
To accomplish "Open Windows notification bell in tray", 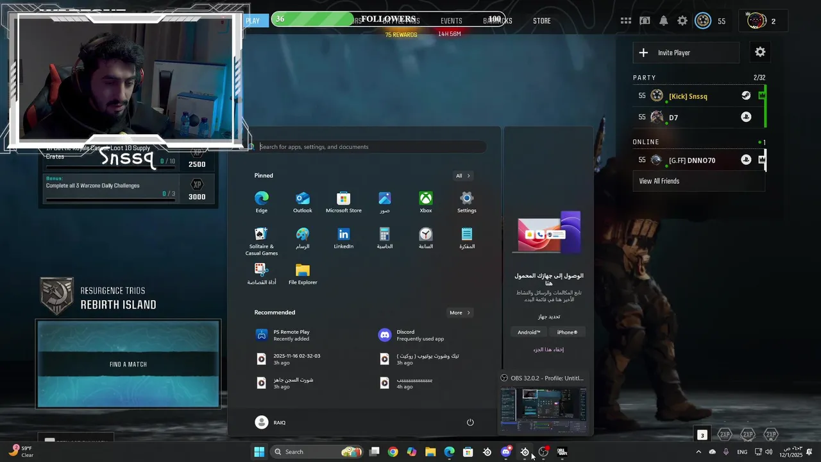I will click(x=809, y=452).
